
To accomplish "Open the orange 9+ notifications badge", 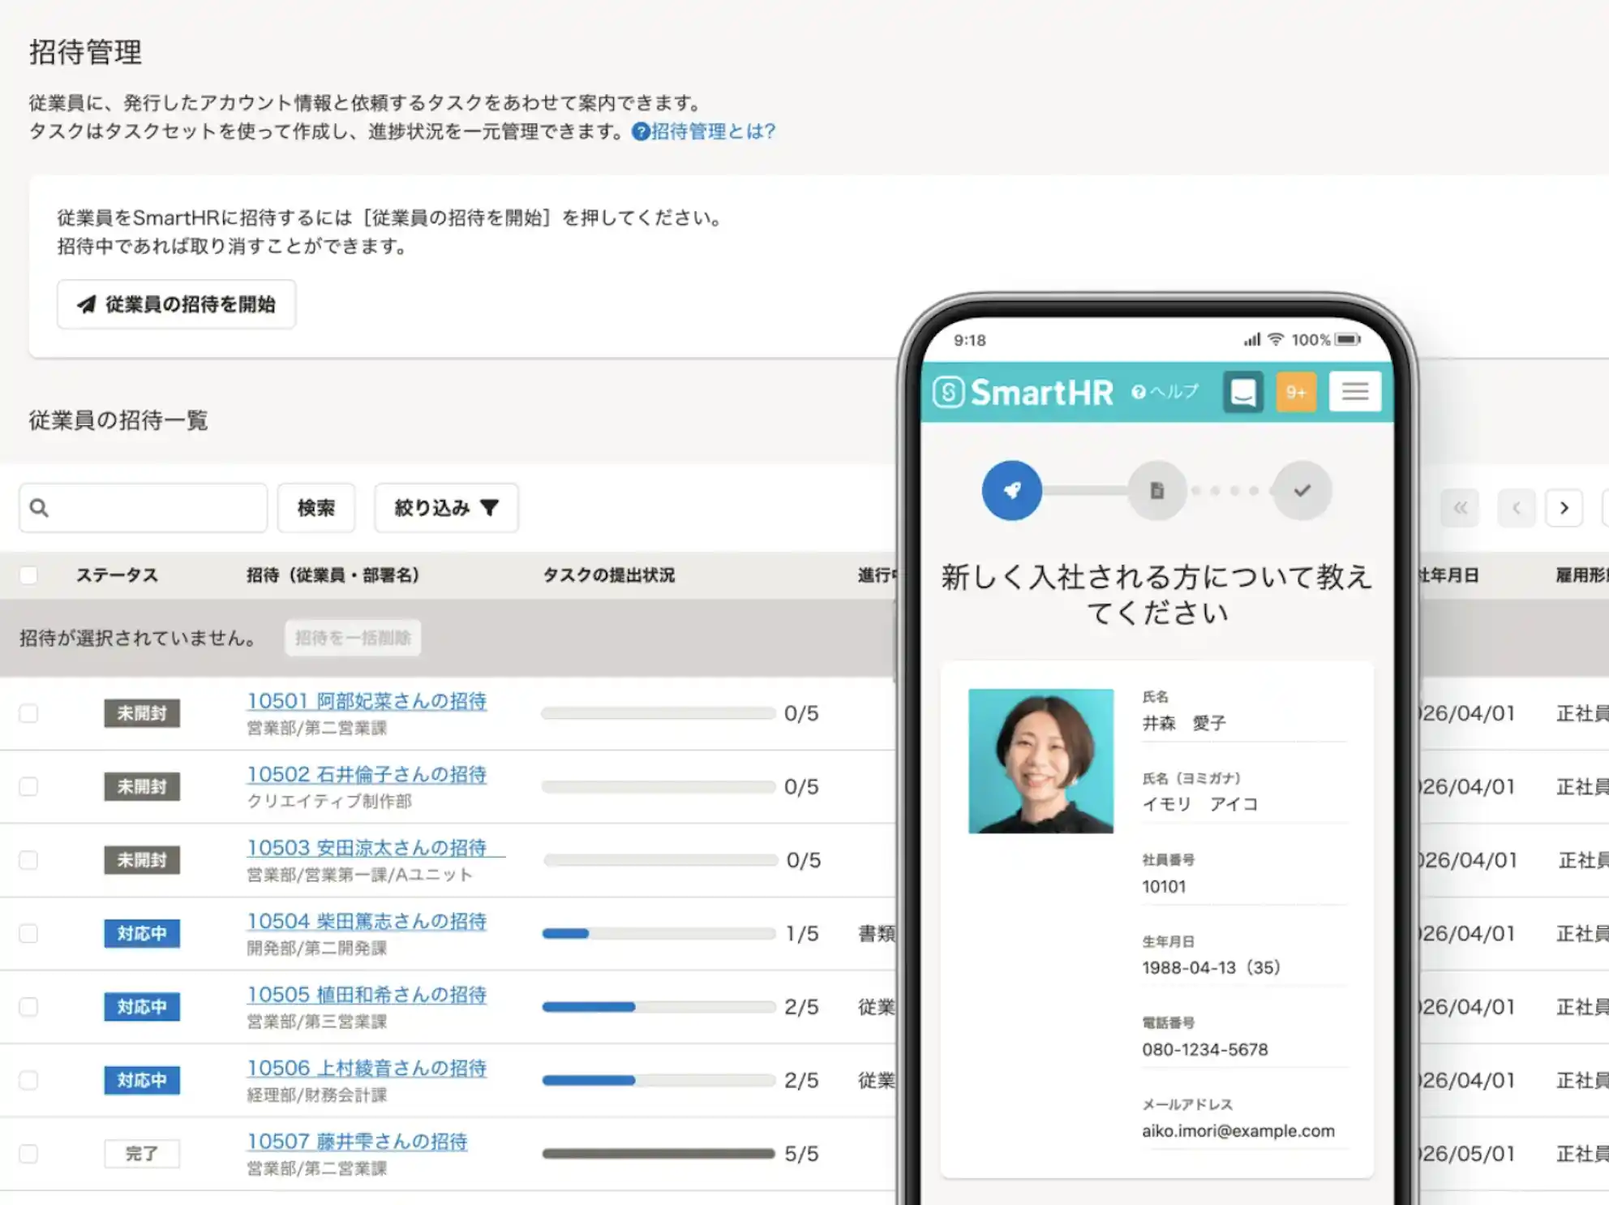I will coord(1296,392).
